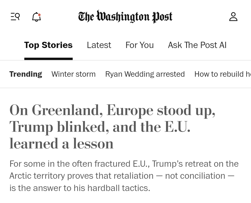Click the Trending label
The image size is (251, 203).
(26, 74)
